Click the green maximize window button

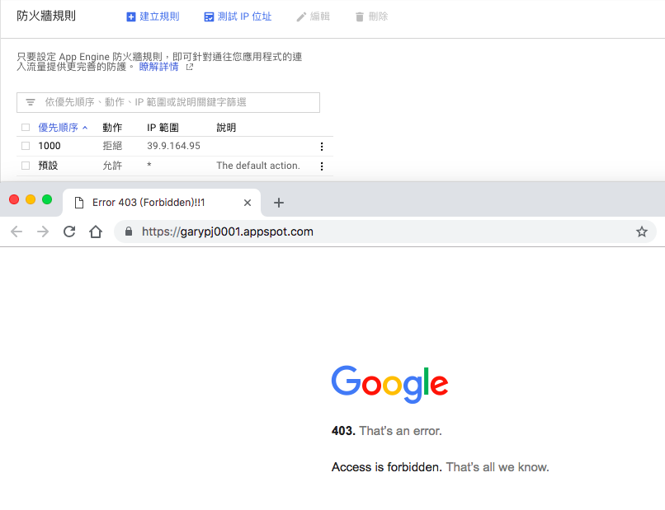[x=47, y=199]
